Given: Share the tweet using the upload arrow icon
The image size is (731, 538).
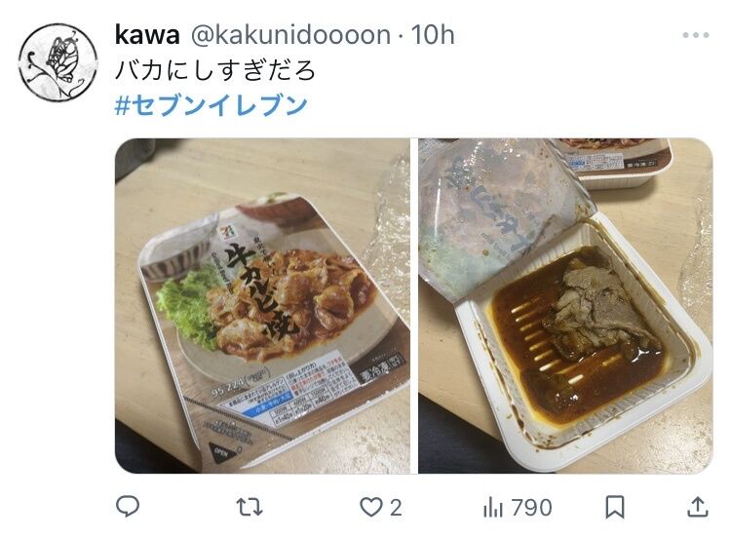Looking at the screenshot, I should [x=698, y=507].
